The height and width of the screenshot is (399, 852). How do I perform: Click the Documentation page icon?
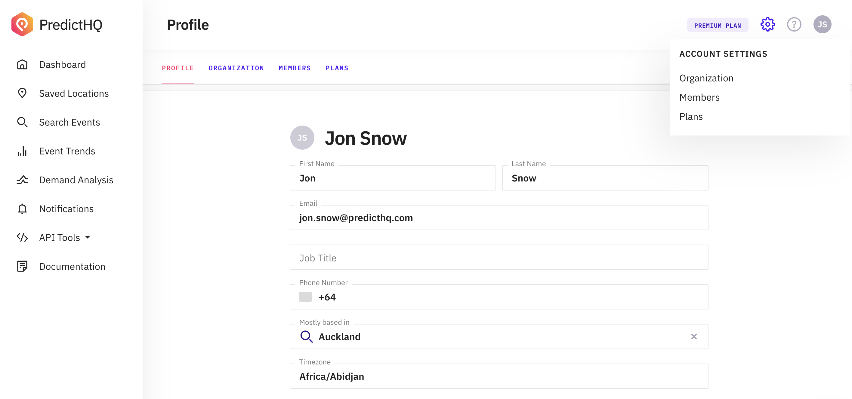22,267
